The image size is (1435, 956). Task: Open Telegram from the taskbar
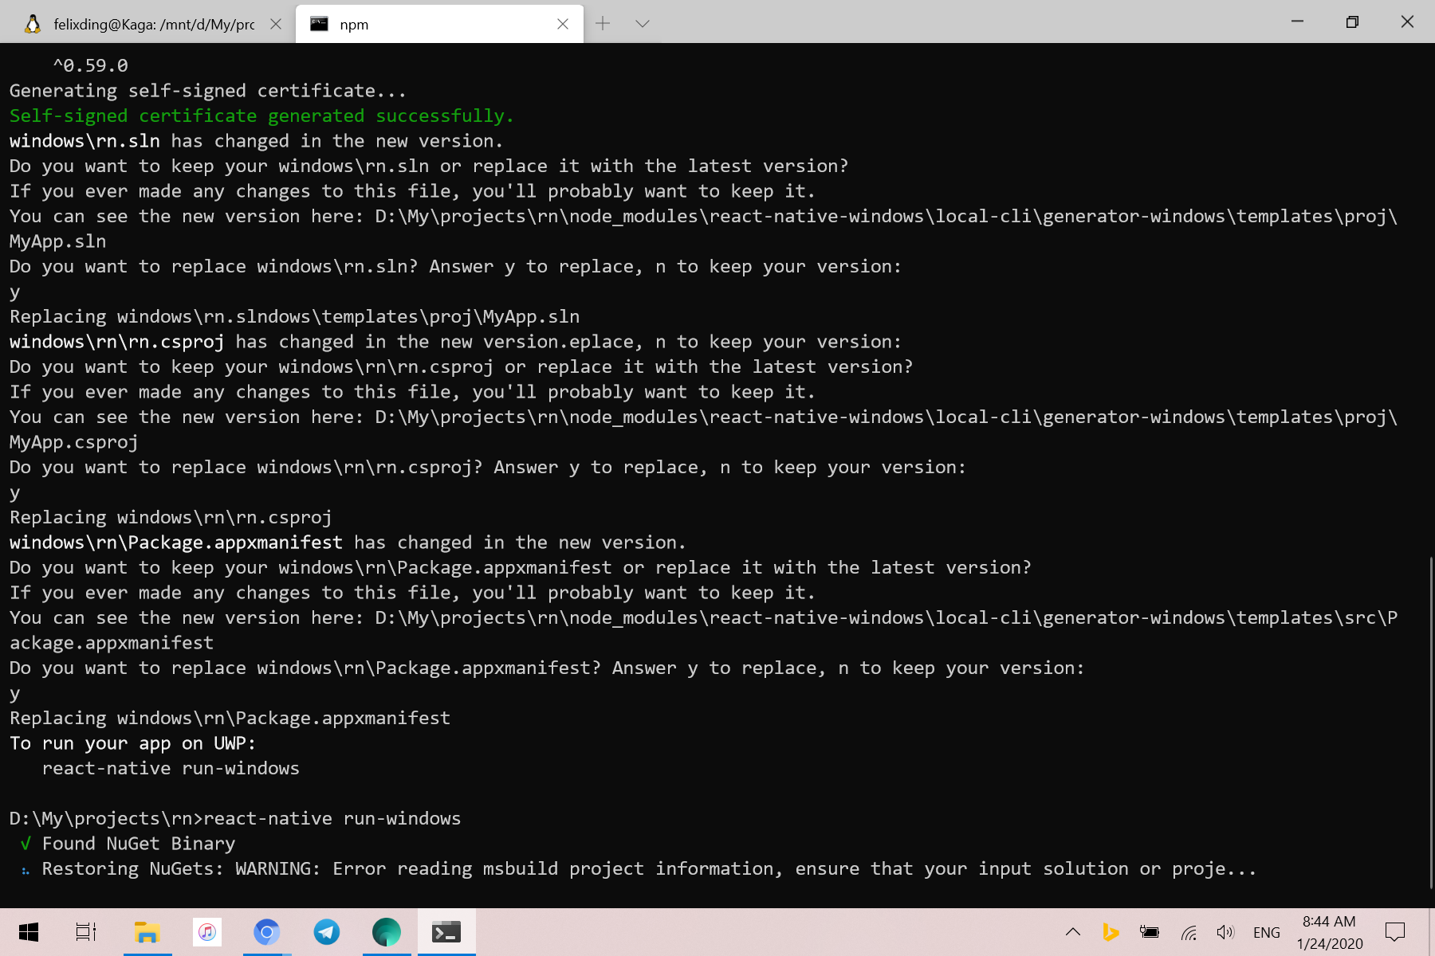click(326, 931)
